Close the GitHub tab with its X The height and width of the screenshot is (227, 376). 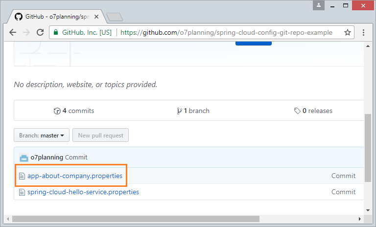point(96,17)
